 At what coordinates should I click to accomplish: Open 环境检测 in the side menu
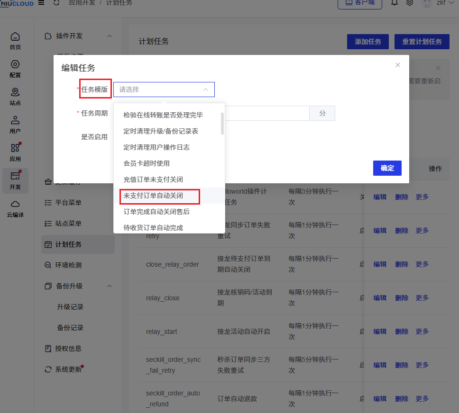tap(69, 265)
